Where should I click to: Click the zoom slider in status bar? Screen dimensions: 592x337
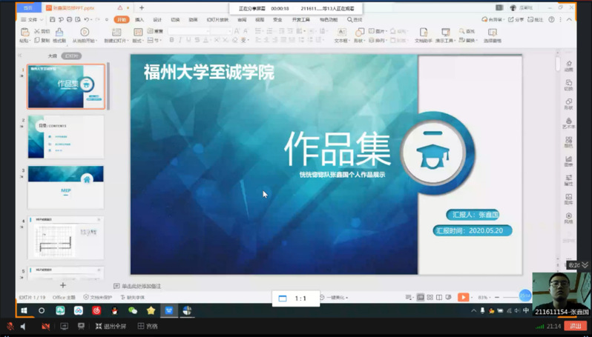click(512, 298)
